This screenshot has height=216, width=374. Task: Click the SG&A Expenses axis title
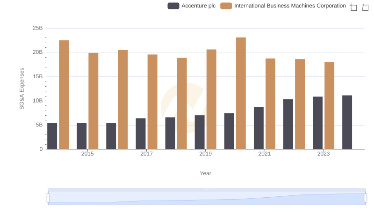(22, 89)
